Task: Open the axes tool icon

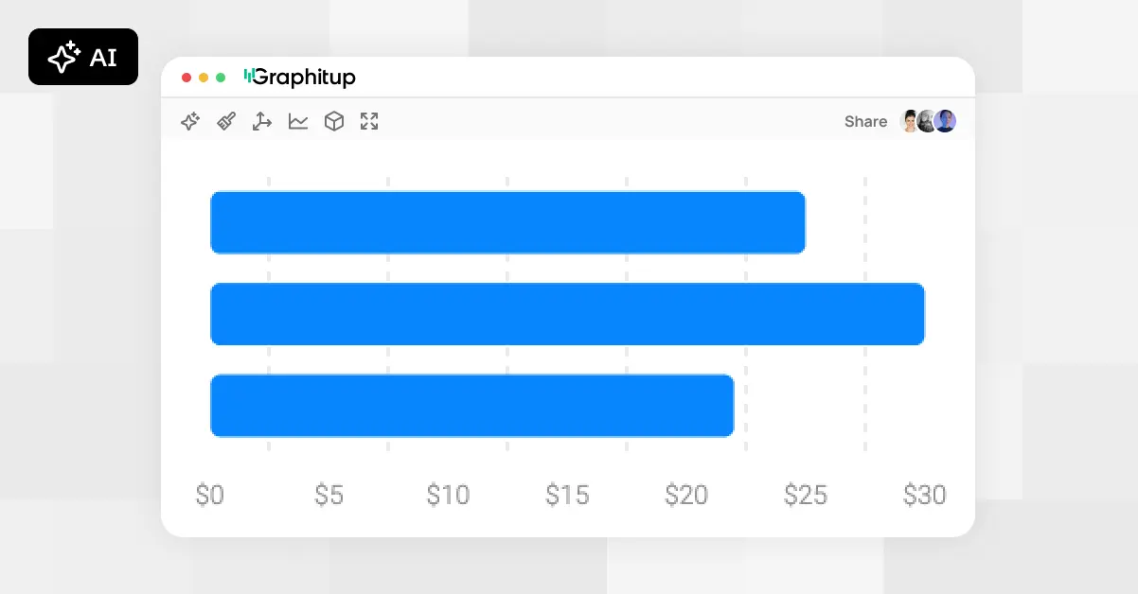Action: (262, 121)
